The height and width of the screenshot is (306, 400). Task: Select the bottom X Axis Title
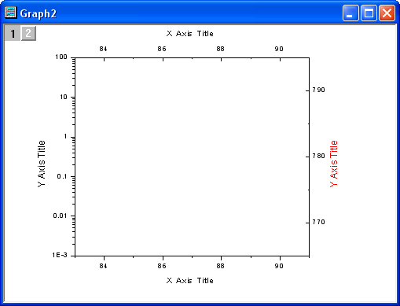190,281
